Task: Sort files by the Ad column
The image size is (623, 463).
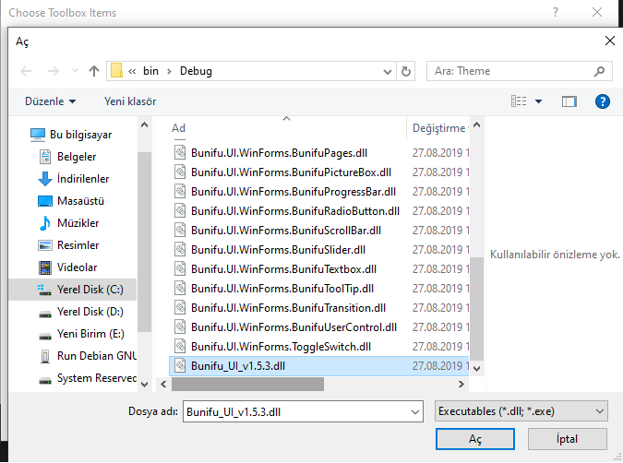Action: [x=178, y=128]
